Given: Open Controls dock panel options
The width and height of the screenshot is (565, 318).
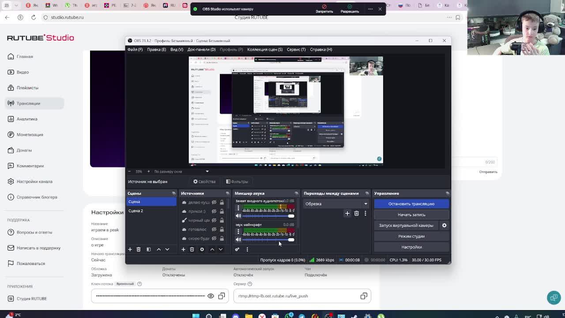Looking at the screenshot, I should (x=447, y=193).
